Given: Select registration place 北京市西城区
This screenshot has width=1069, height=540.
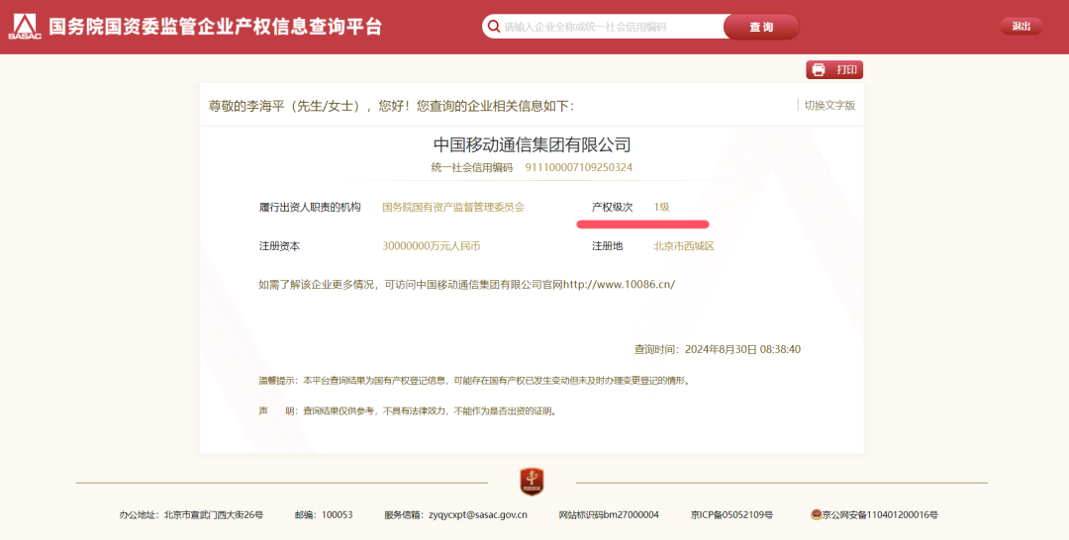Looking at the screenshot, I should click(684, 246).
